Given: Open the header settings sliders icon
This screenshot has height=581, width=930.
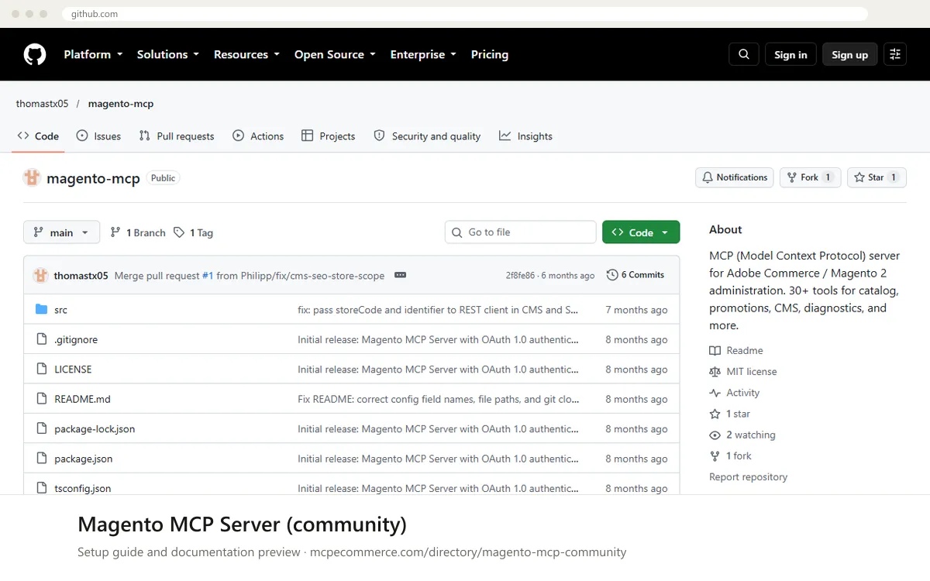Looking at the screenshot, I should point(895,54).
